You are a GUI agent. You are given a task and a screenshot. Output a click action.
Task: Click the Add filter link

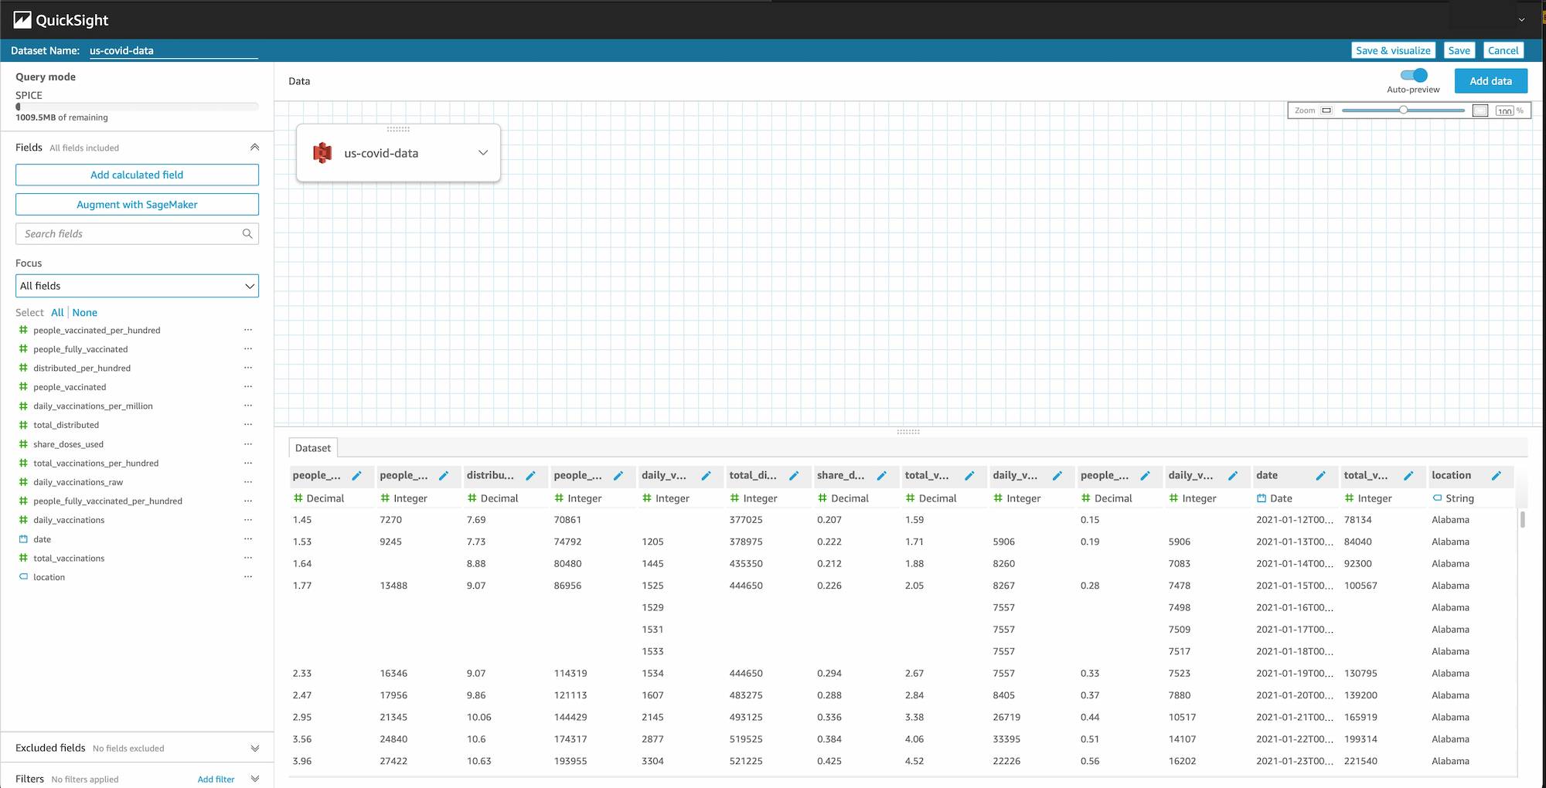coord(216,779)
